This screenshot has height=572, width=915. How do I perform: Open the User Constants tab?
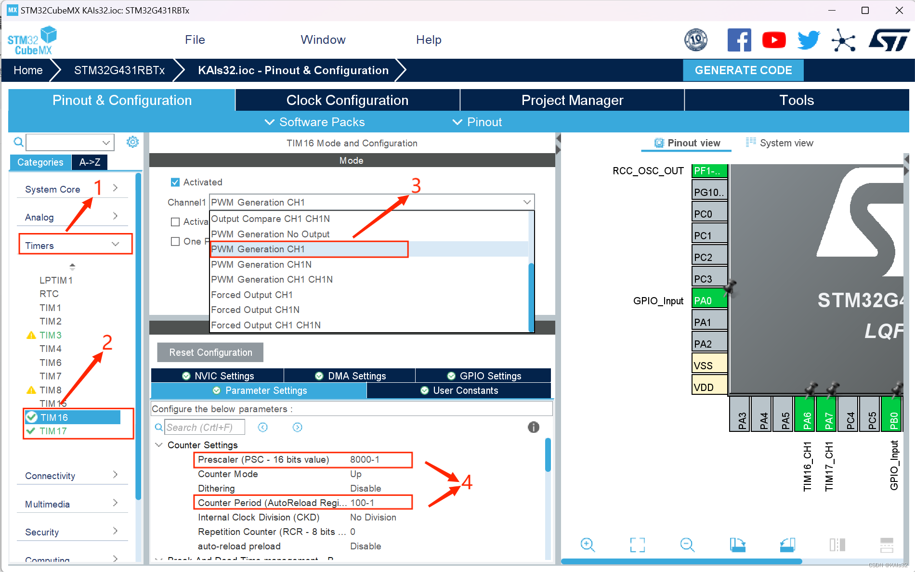(x=459, y=390)
